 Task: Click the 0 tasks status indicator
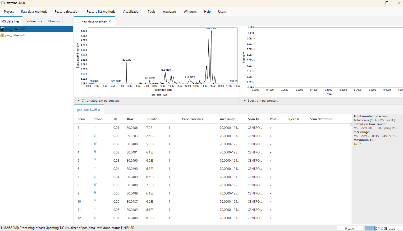(x=350, y=229)
